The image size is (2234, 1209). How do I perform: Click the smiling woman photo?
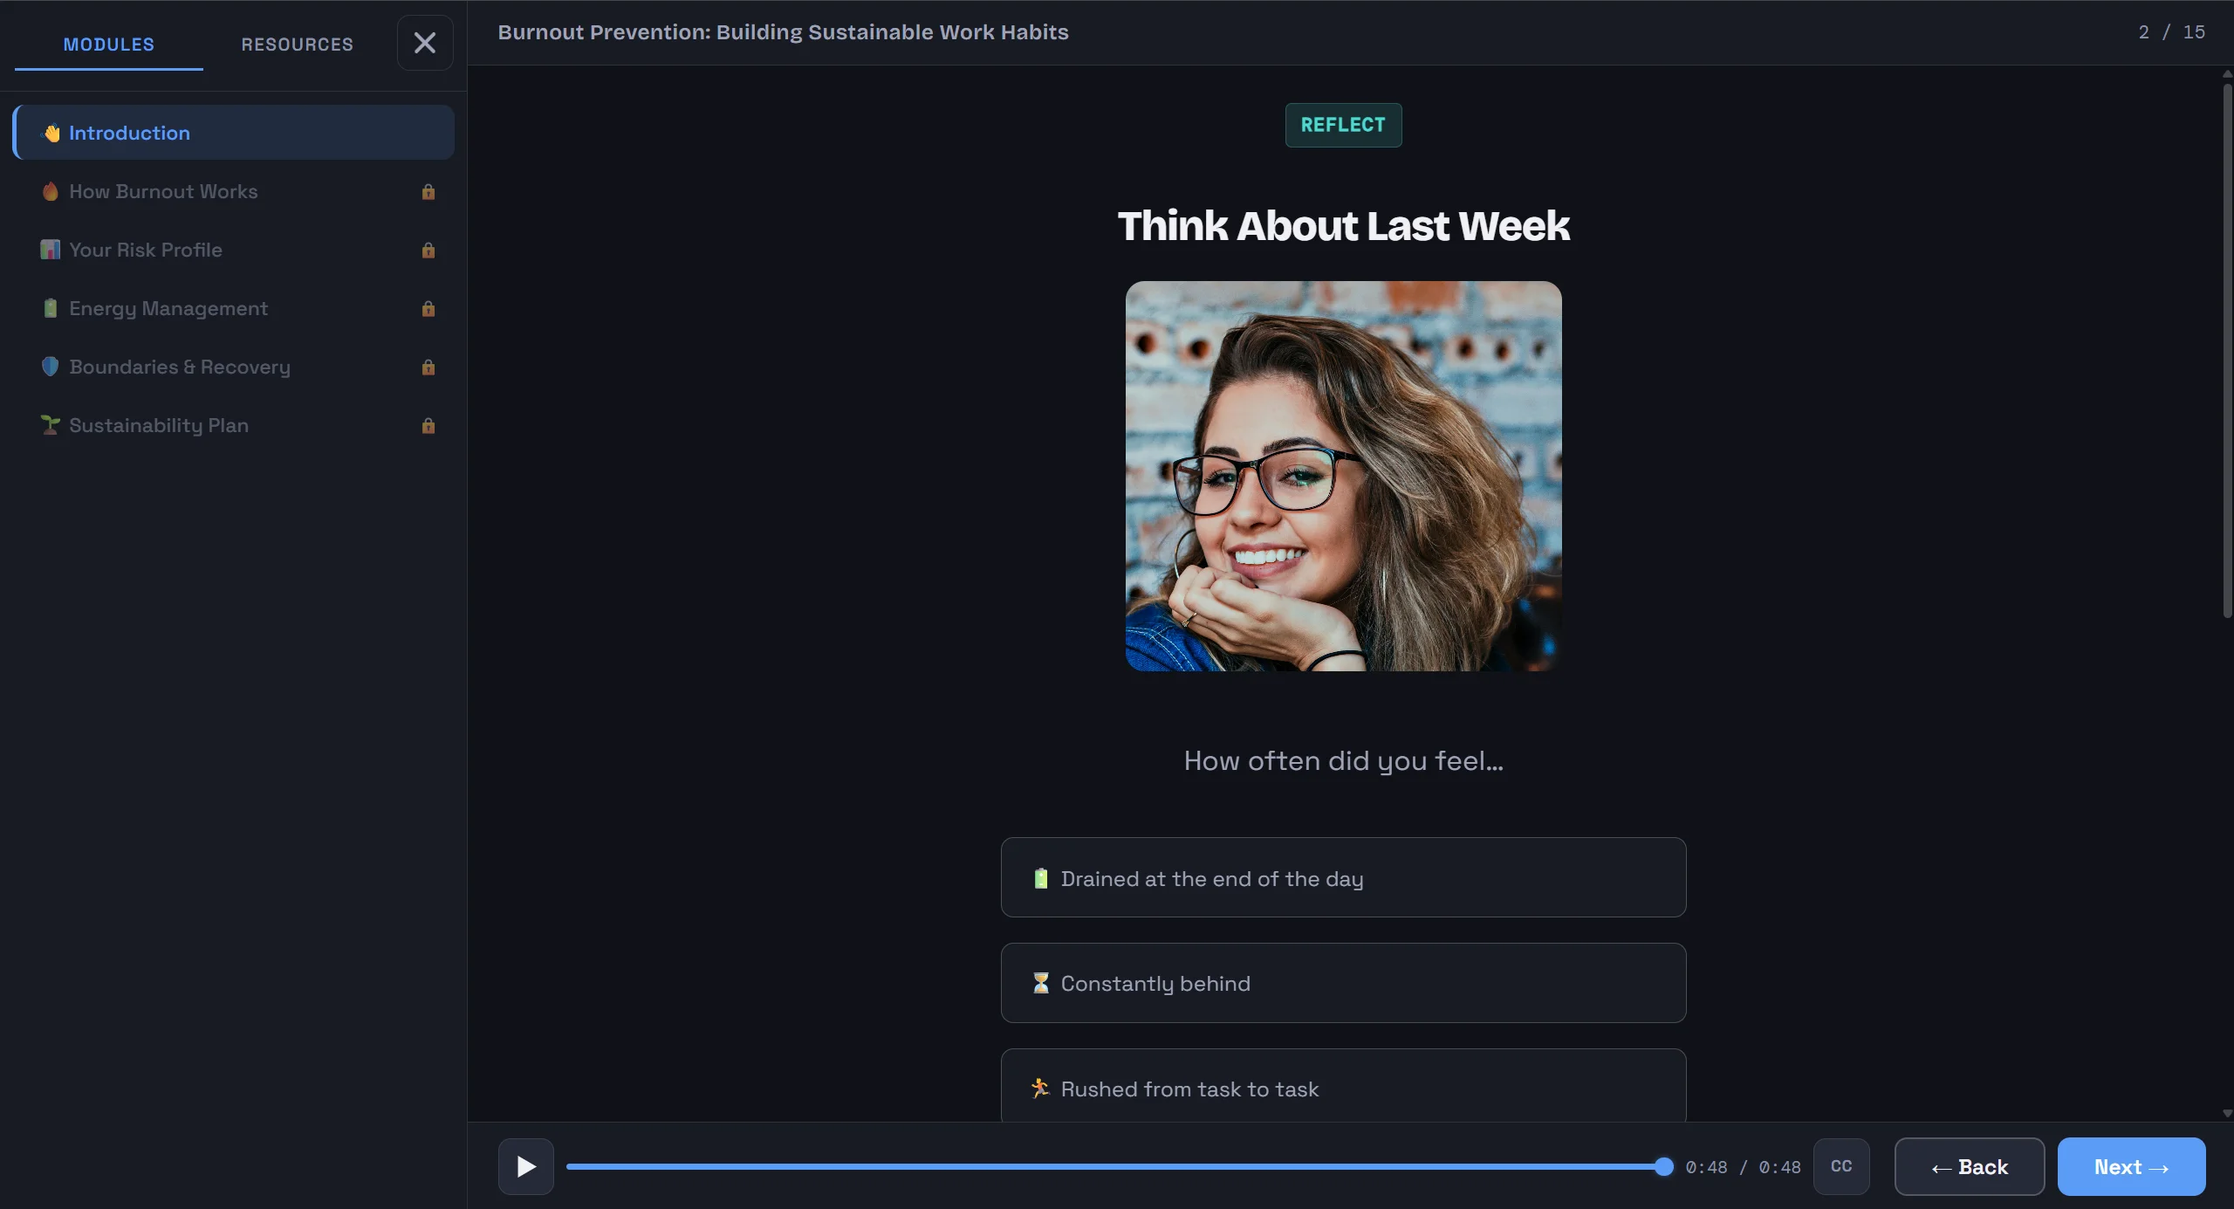point(1343,476)
